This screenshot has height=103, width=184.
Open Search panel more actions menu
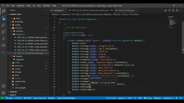[46, 10]
